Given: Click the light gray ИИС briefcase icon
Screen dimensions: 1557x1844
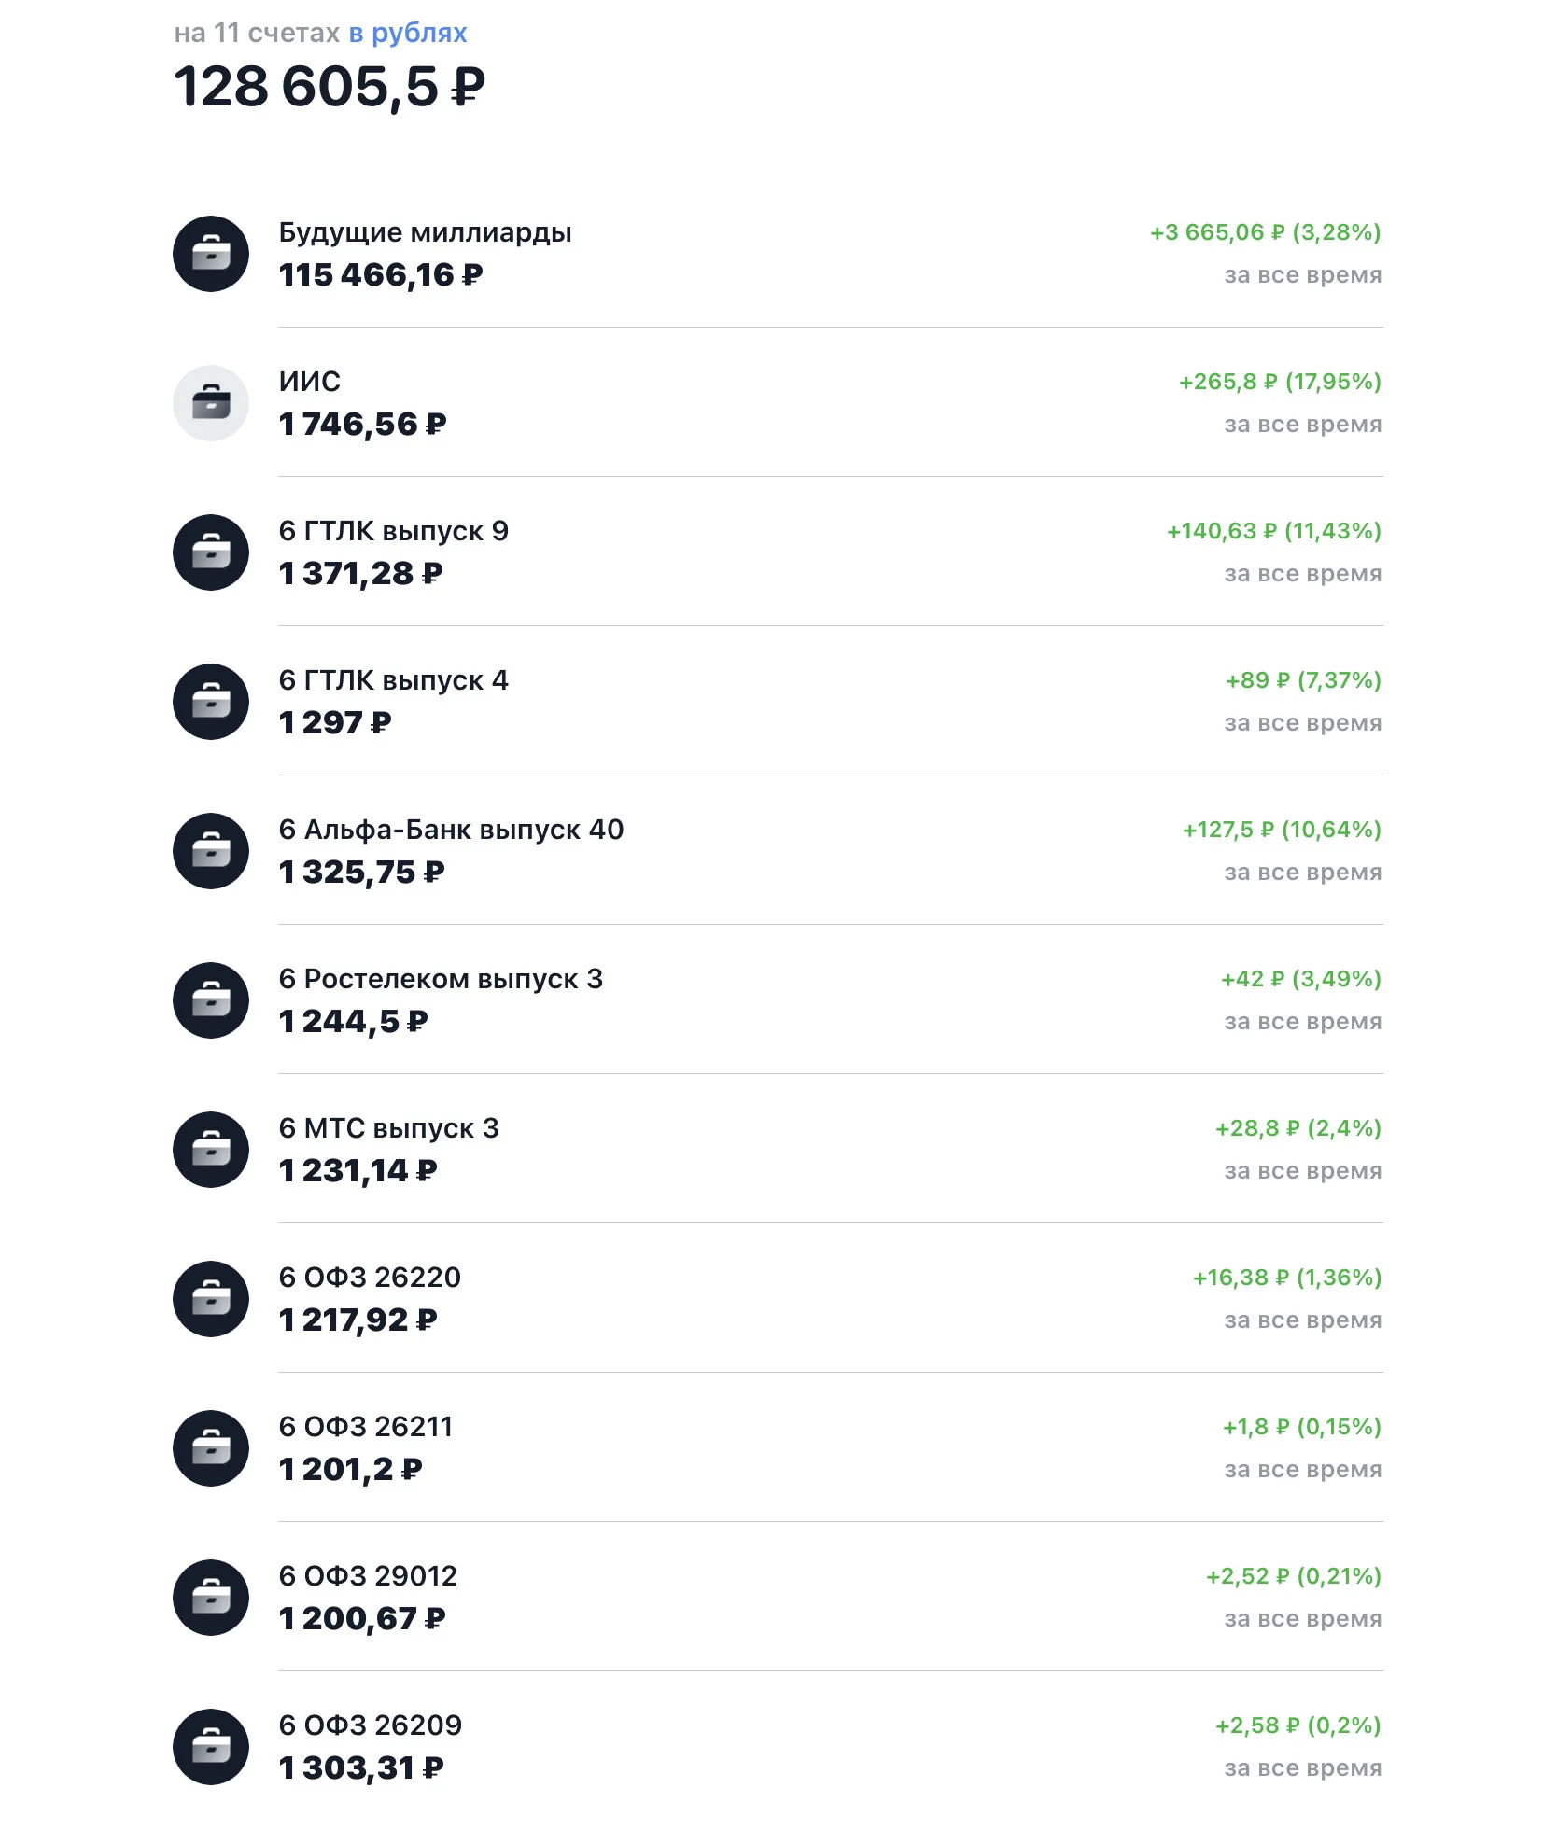Looking at the screenshot, I should pos(211,403).
